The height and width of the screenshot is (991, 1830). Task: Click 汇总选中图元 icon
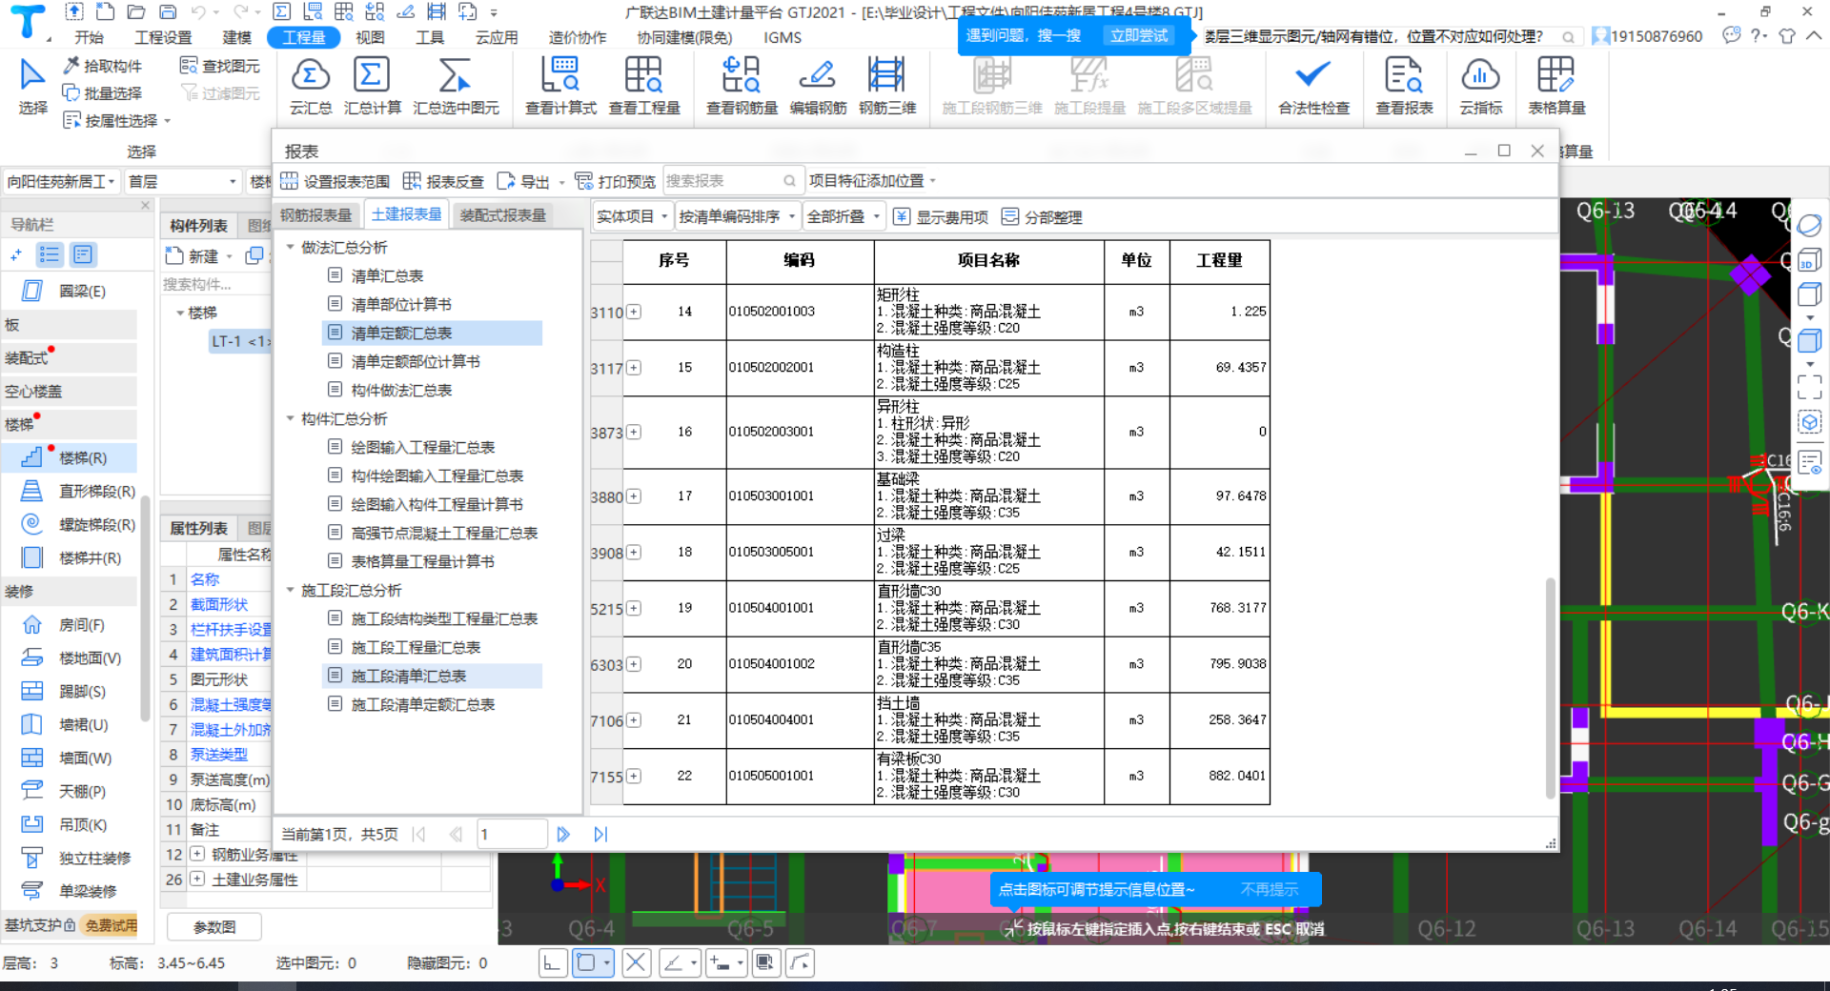point(456,86)
